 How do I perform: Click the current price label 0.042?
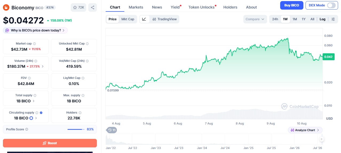click(x=328, y=57)
